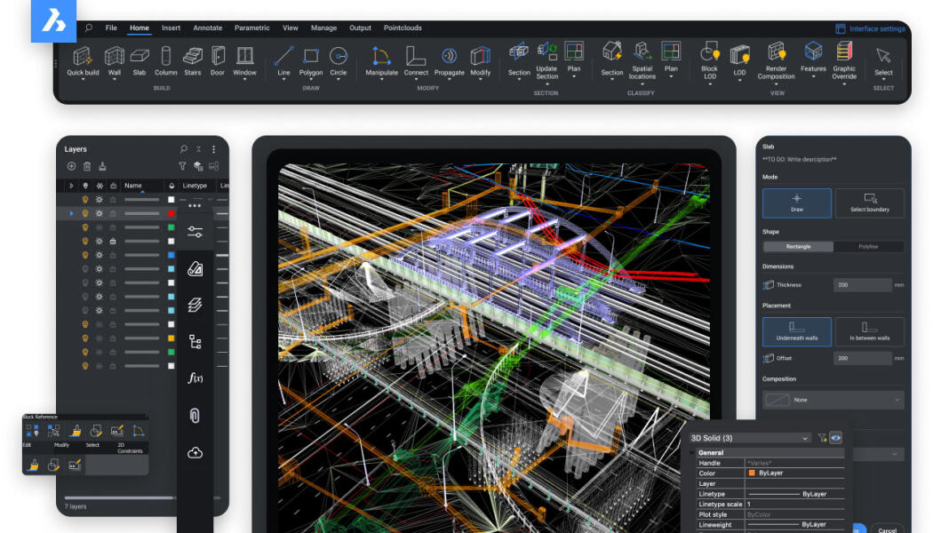Open the Manage tab
The image size is (933, 533).
click(323, 28)
